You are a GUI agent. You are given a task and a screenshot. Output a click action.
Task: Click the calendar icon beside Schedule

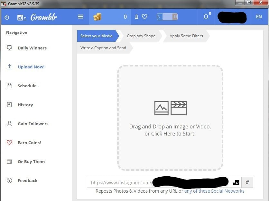[x=9, y=86]
